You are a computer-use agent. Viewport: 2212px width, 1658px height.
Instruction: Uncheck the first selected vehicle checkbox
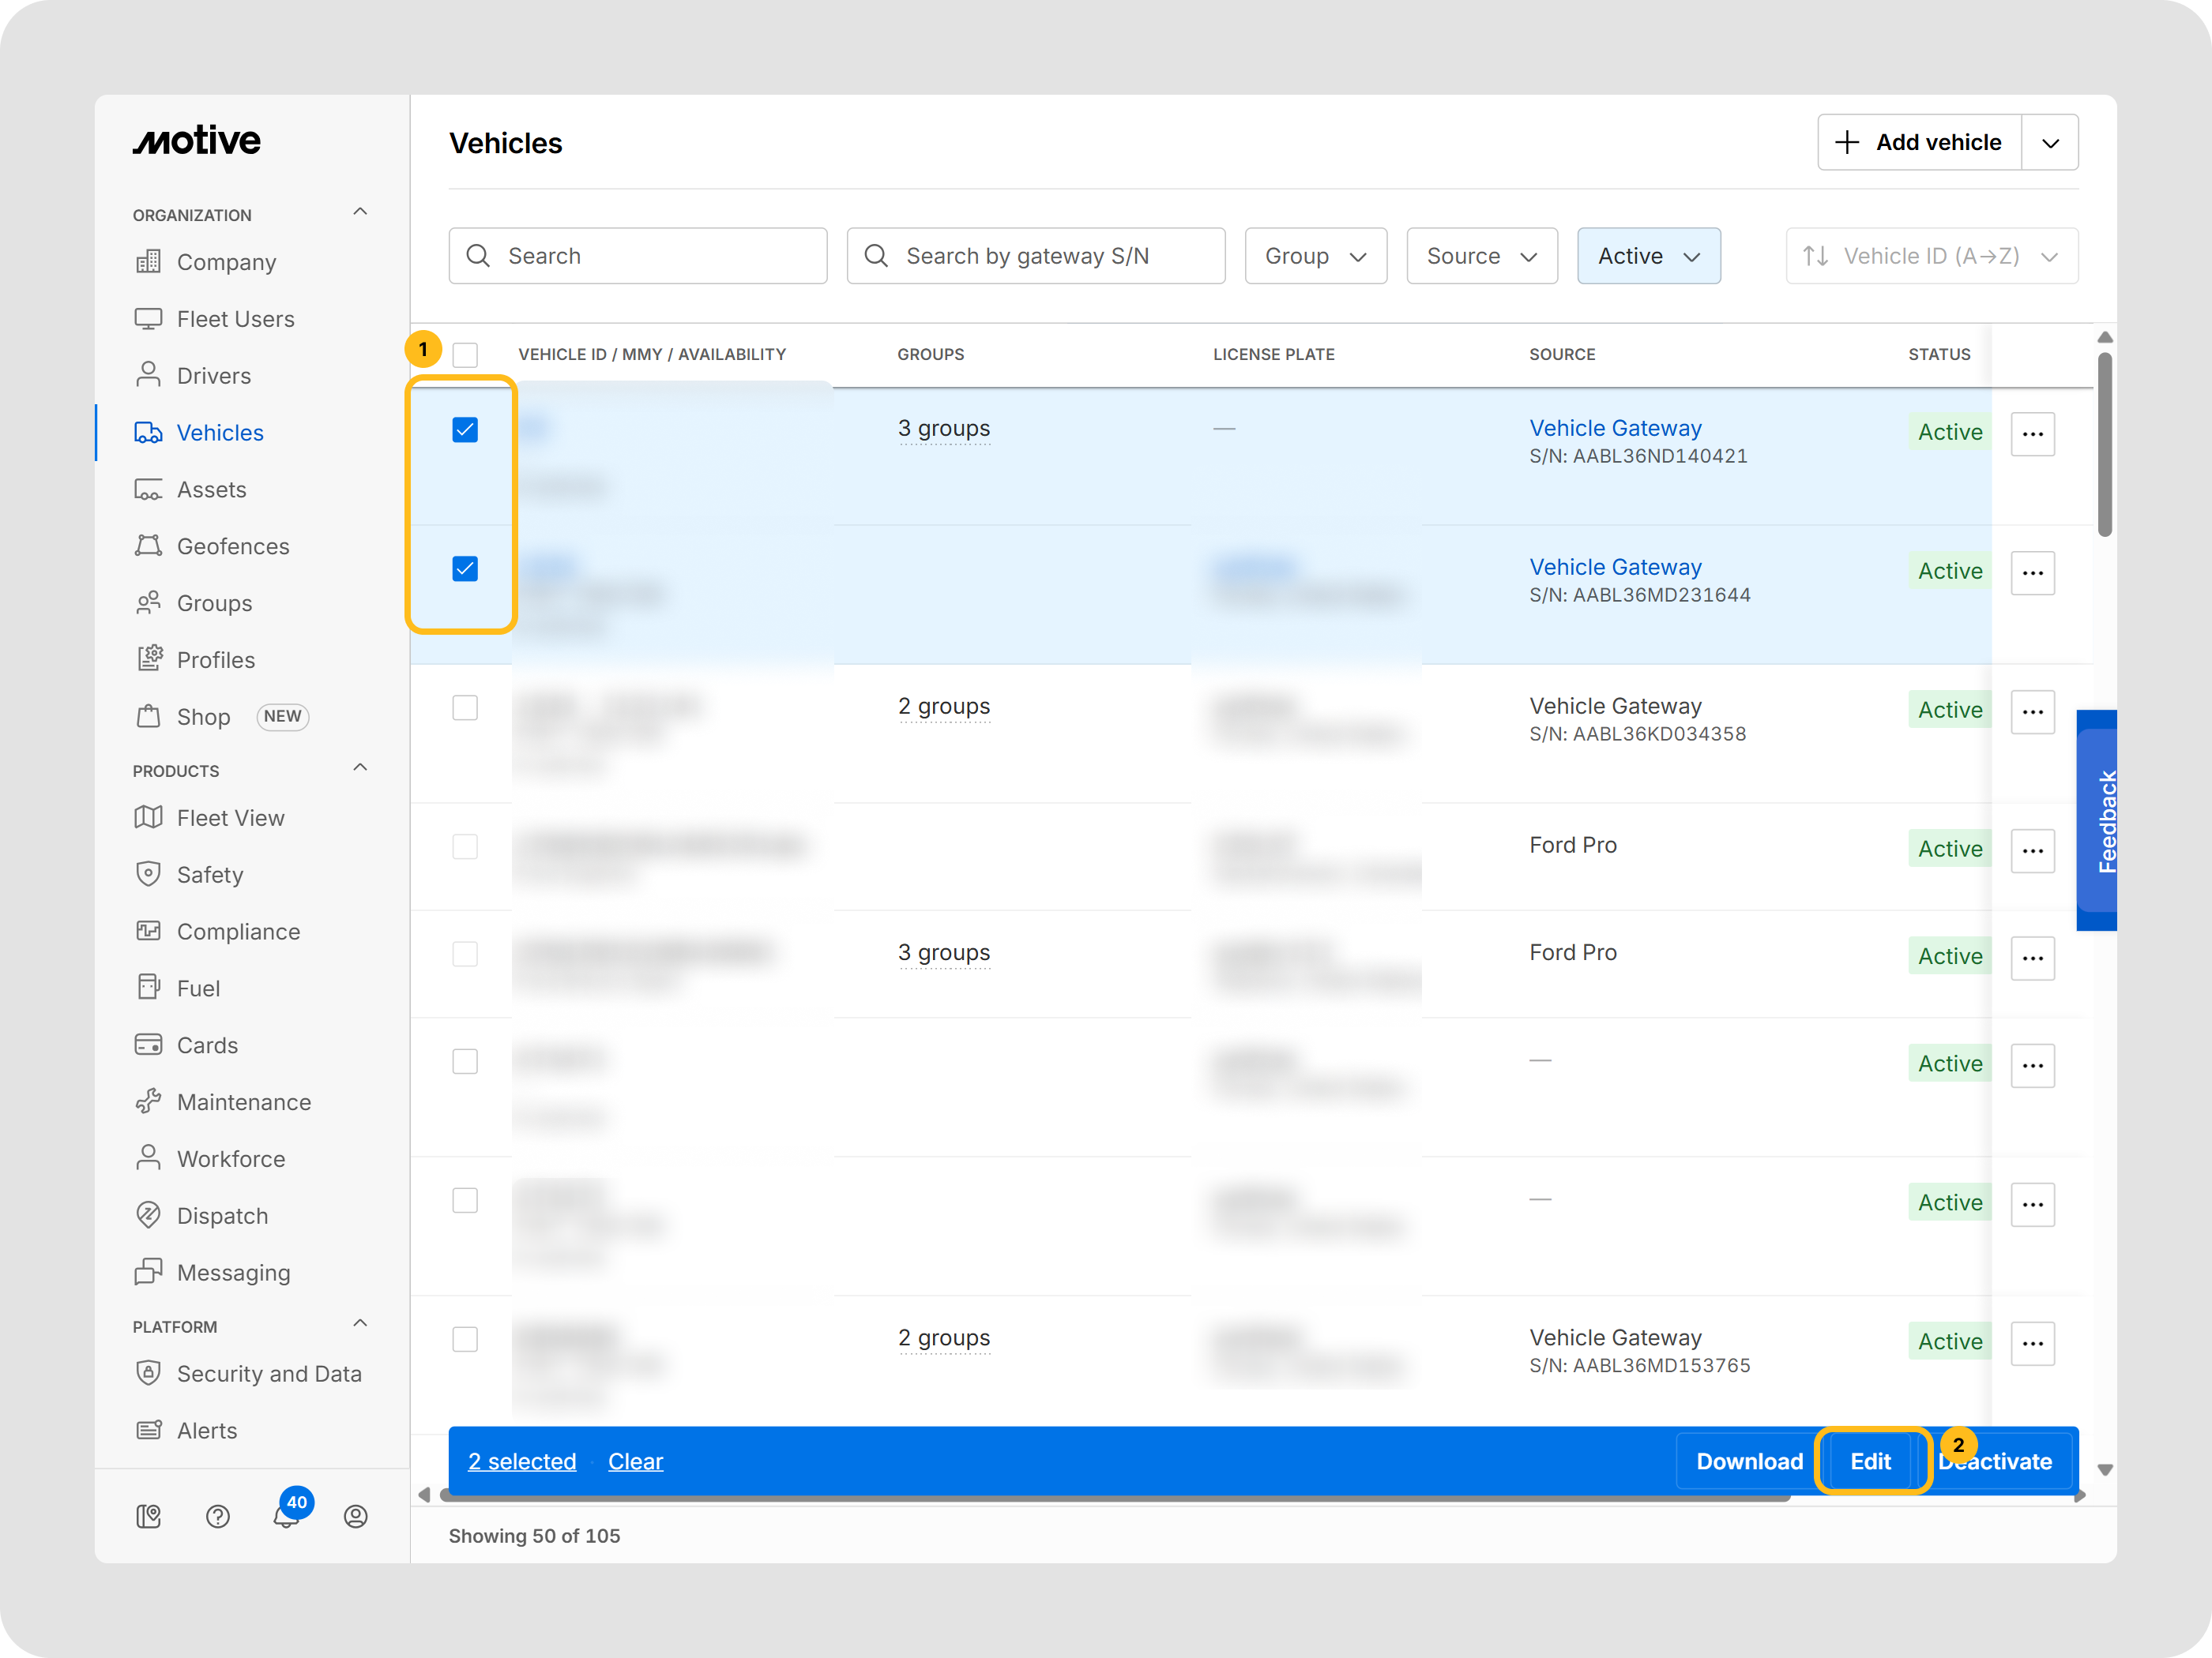465,430
